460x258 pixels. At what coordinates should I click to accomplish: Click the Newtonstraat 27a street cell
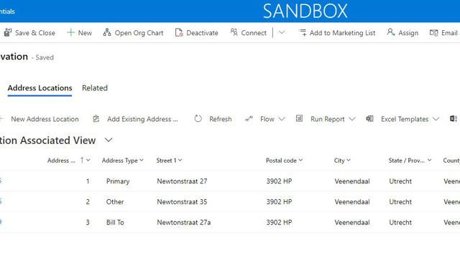pyautogui.click(x=184, y=222)
